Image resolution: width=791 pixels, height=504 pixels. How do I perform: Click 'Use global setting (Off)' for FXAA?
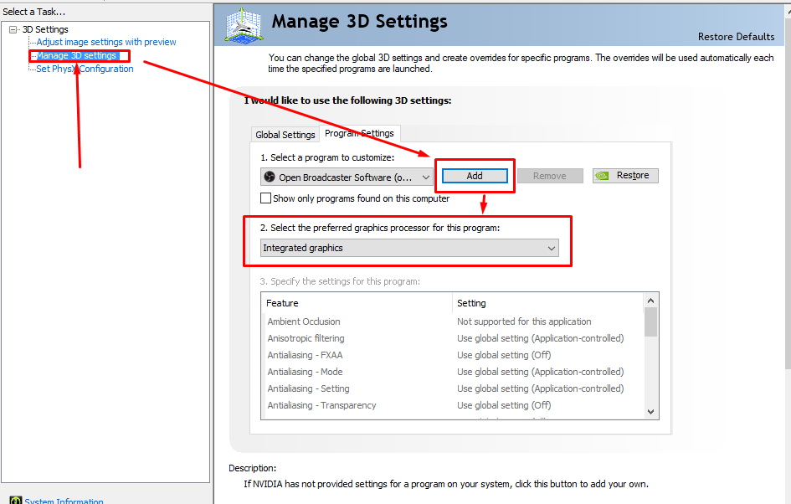pyautogui.click(x=504, y=355)
